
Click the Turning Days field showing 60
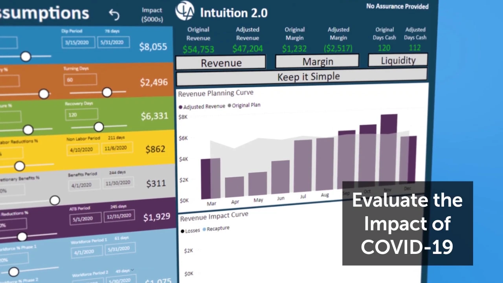(x=80, y=79)
